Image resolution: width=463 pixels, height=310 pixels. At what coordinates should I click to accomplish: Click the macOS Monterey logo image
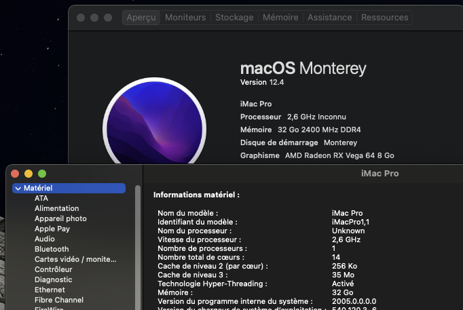pos(154,121)
